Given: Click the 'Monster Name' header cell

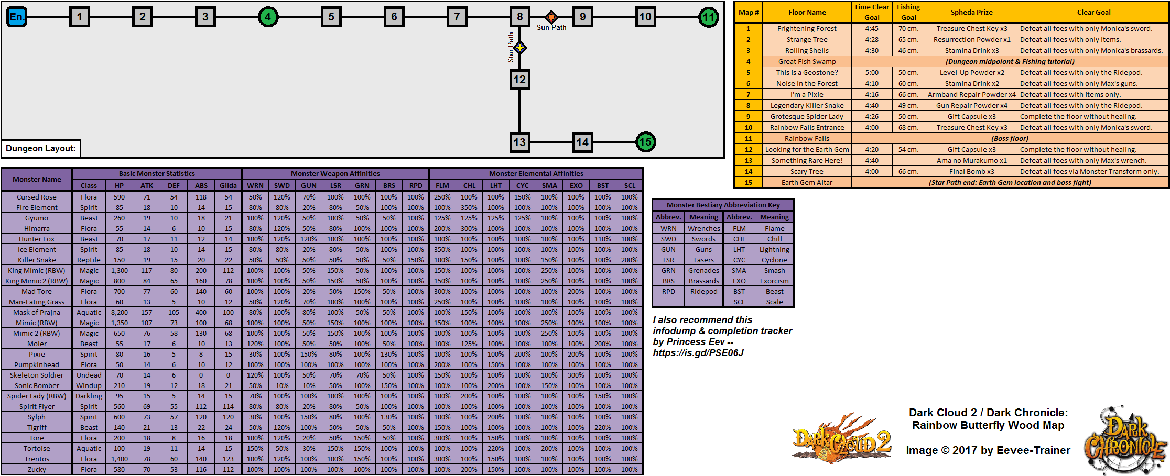Looking at the screenshot, I should (37, 179).
